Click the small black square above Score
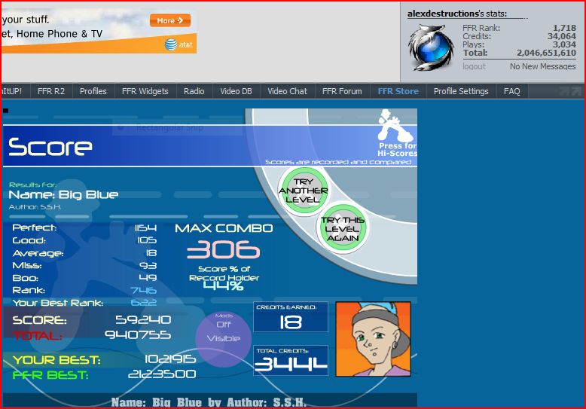Screen dimensions: 586x409 click(5, 110)
